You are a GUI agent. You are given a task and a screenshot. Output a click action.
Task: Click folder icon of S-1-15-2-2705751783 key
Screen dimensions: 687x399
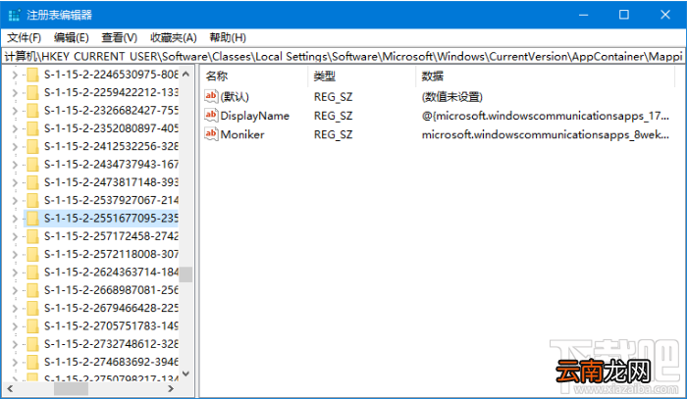(x=32, y=325)
